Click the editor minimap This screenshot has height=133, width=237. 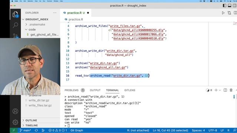coord(235,24)
